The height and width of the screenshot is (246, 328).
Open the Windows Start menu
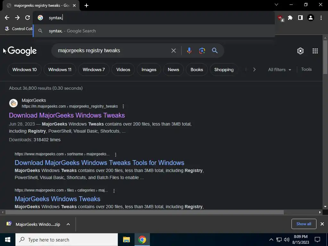(x=8, y=240)
